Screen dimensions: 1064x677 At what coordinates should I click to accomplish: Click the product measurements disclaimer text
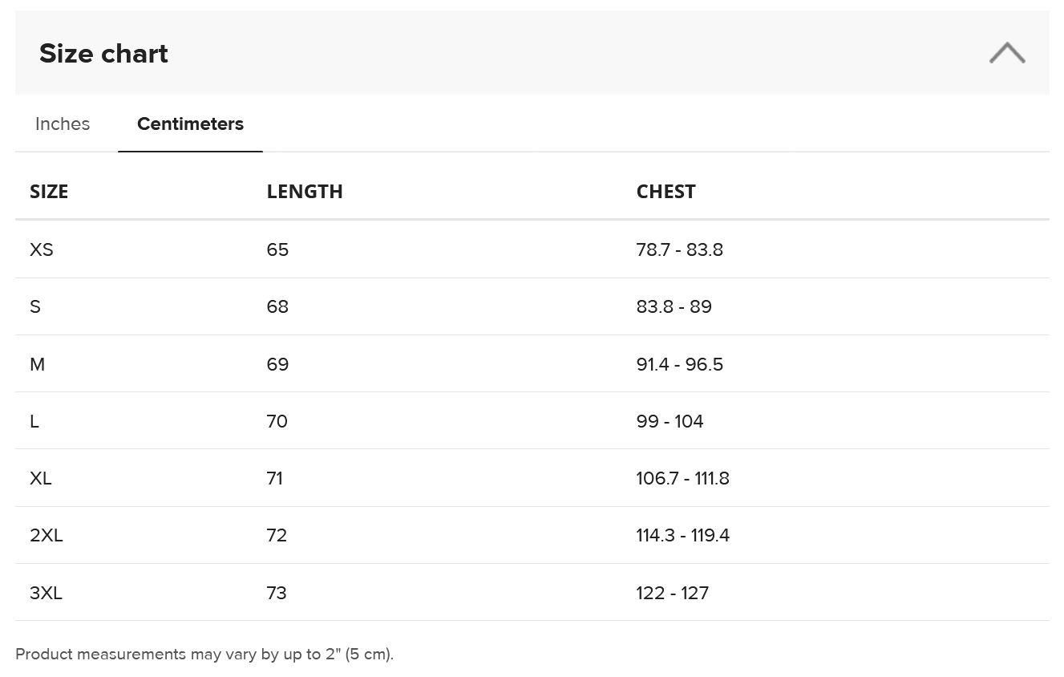pos(204,654)
